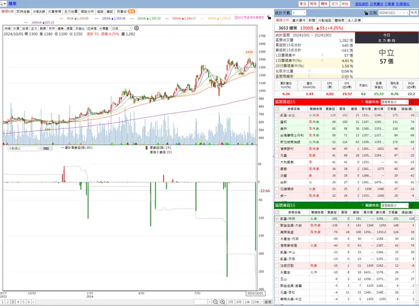Open the 大單券商 tab
419x306 pixels.
click(55, 11)
